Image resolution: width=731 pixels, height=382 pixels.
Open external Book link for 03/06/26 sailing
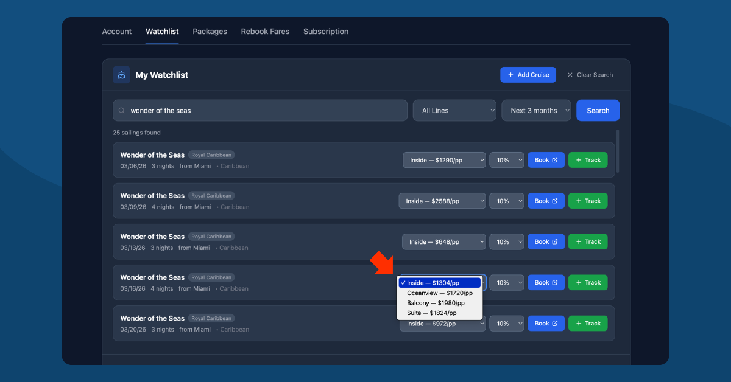[546, 160]
